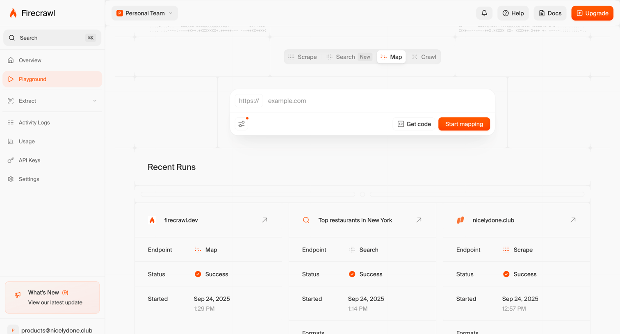Open Top restaurants in New York run arrow
Image resolution: width=620 pixels, height=334 pixels.
[419, 220]
